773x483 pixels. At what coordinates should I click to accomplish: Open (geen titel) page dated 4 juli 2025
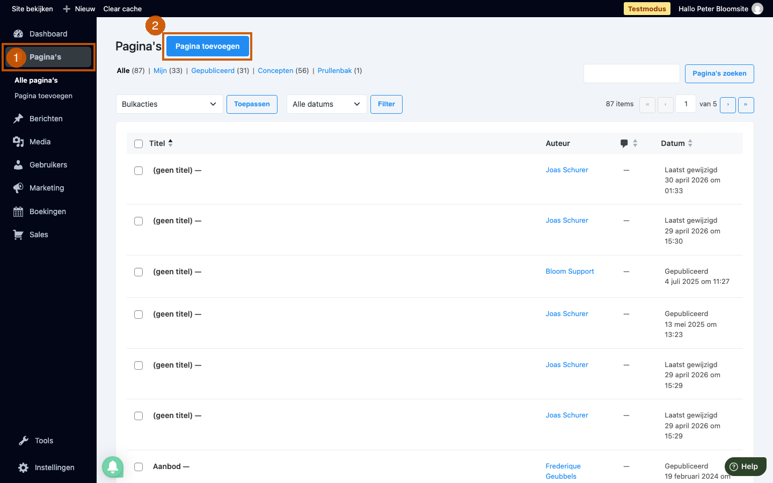pyautogui.click(x=172, y=272)
